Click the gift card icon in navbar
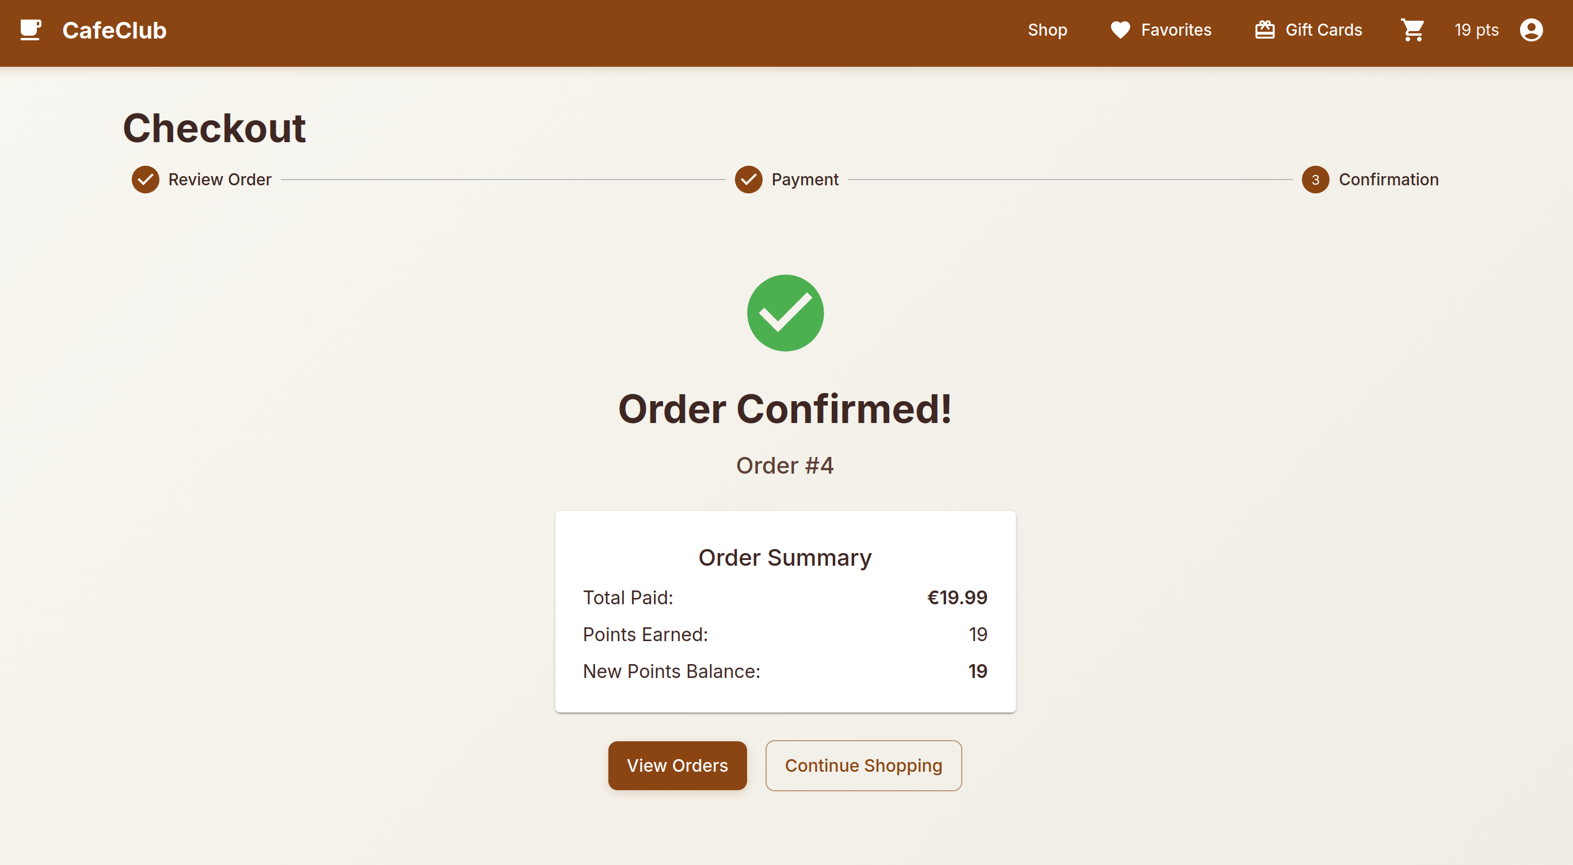The width and height of the screenshot is (1573, 865). 1265,30
